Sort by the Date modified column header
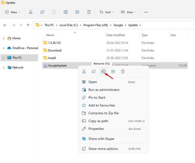 (x=115, y=35)
